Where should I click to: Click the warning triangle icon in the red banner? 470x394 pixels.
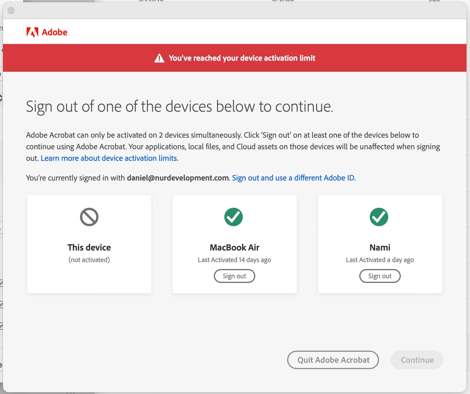click(x=159, y=58)
